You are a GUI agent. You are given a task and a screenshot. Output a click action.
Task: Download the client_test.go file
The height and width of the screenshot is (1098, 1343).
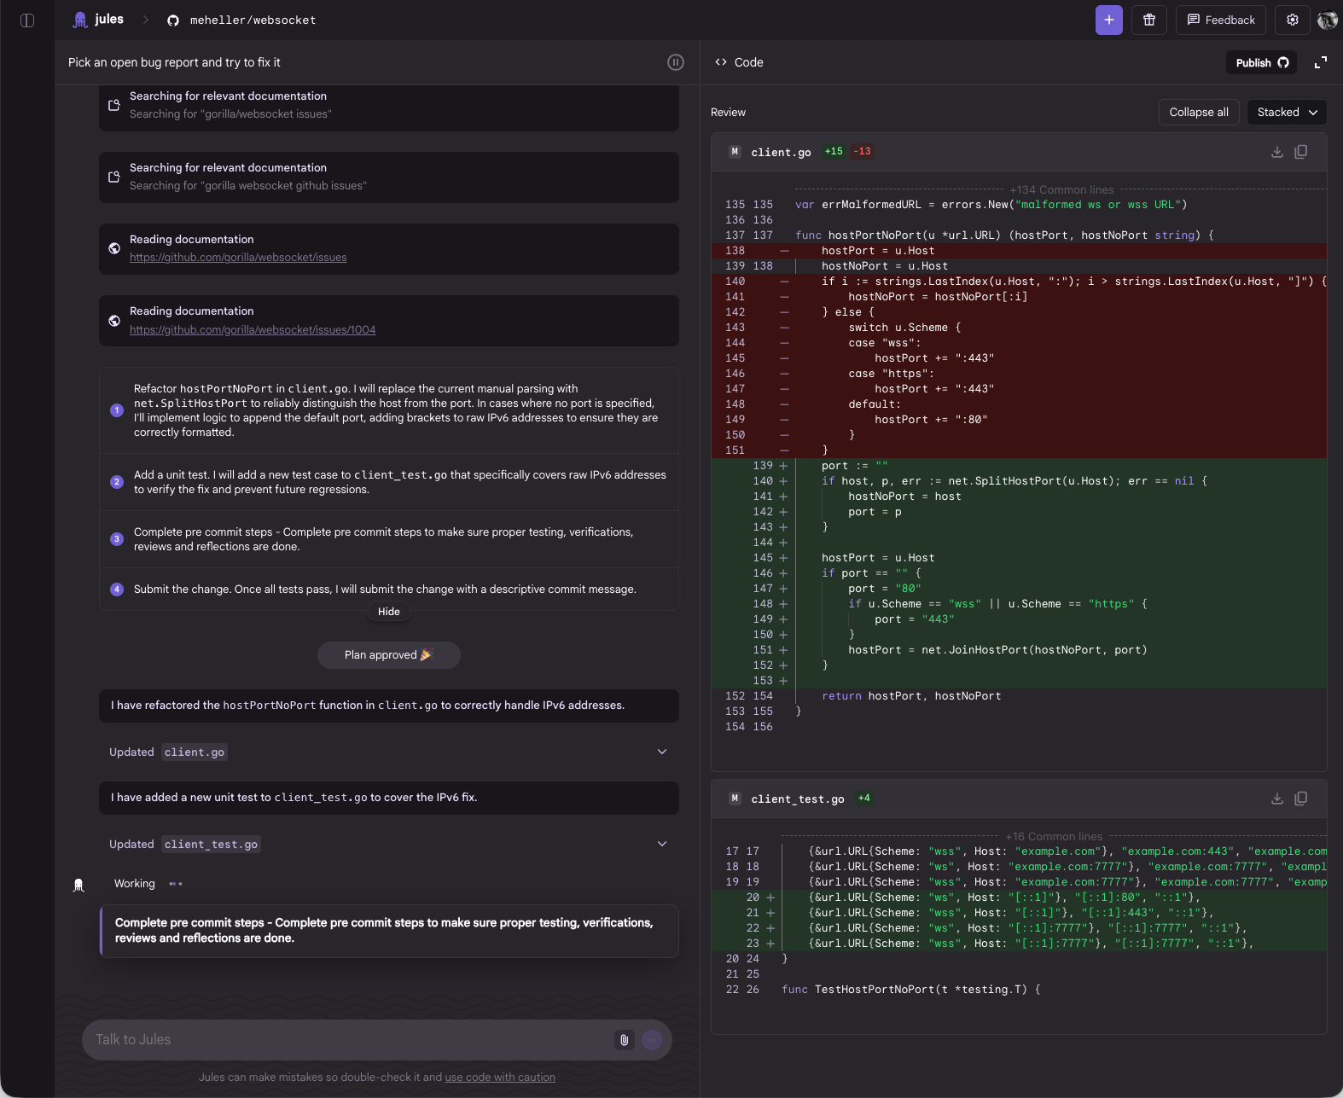(x=1276, y=799)
